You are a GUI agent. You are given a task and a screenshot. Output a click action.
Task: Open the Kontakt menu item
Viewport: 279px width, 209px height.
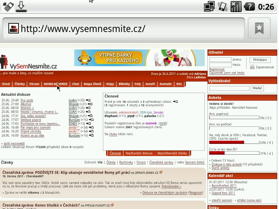click(165, 84)
